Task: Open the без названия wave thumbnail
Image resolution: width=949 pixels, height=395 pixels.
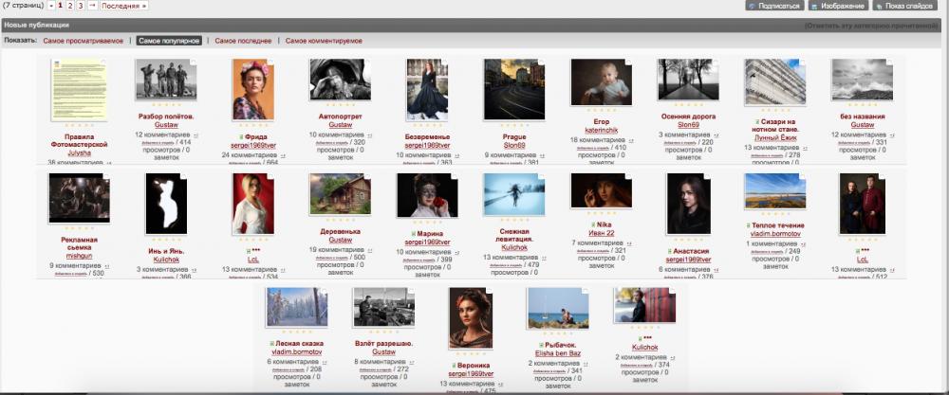Action: click(x=863, y=80)
